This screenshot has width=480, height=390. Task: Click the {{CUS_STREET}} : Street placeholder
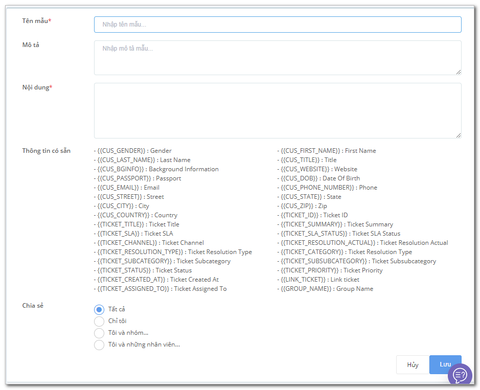(129, 196)
